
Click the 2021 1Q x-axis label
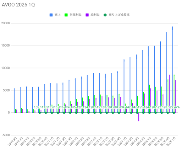coord(49,142)
